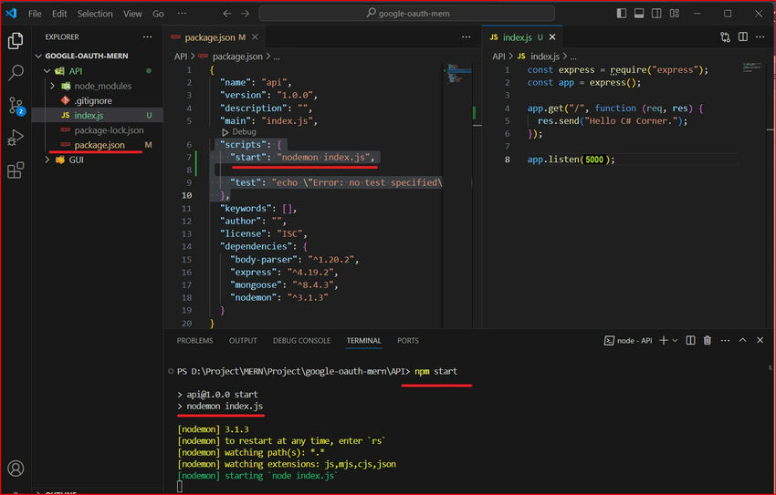Screen dimensions: 776x495
Task: Click the package.json editor minimap
Action: (x=459, y=72)
